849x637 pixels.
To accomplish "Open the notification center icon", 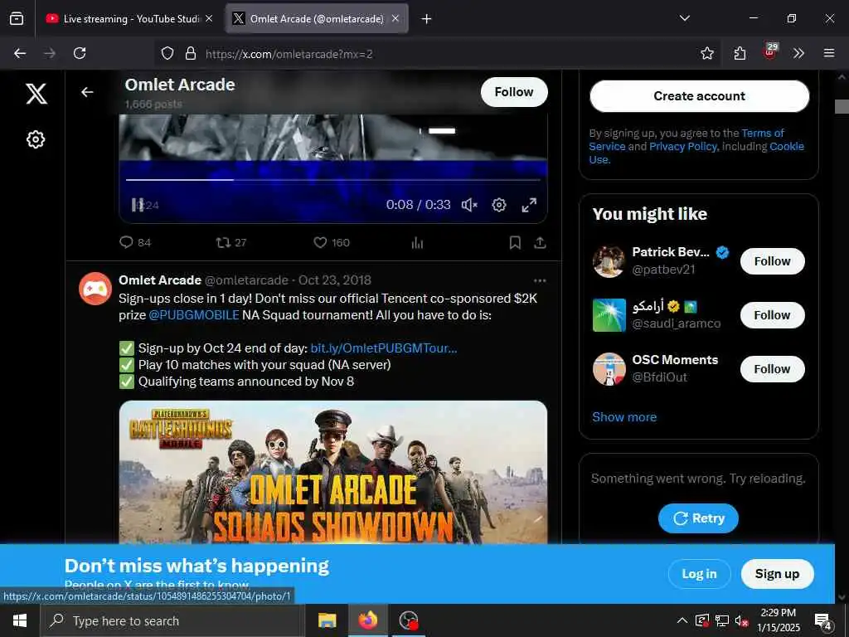I will tap(822, 622).
